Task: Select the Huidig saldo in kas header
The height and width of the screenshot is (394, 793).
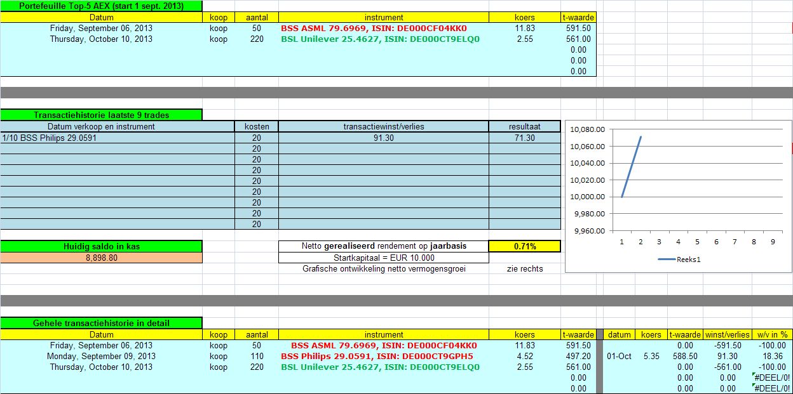Action: [x=101, y=246]
